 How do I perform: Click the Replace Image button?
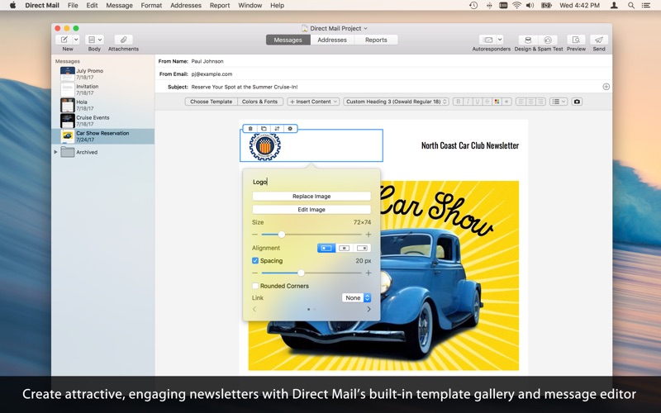[x=311, y=197]
